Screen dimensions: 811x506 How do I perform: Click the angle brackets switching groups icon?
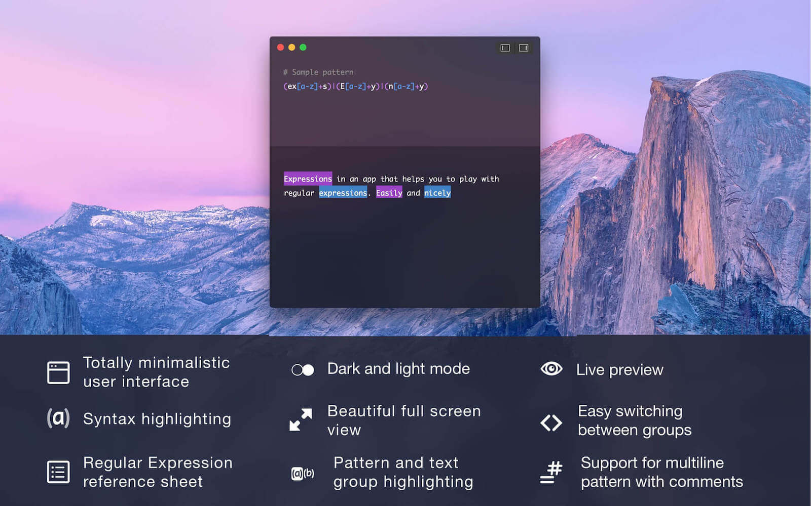pyautogui.click(x=551, y=423)
